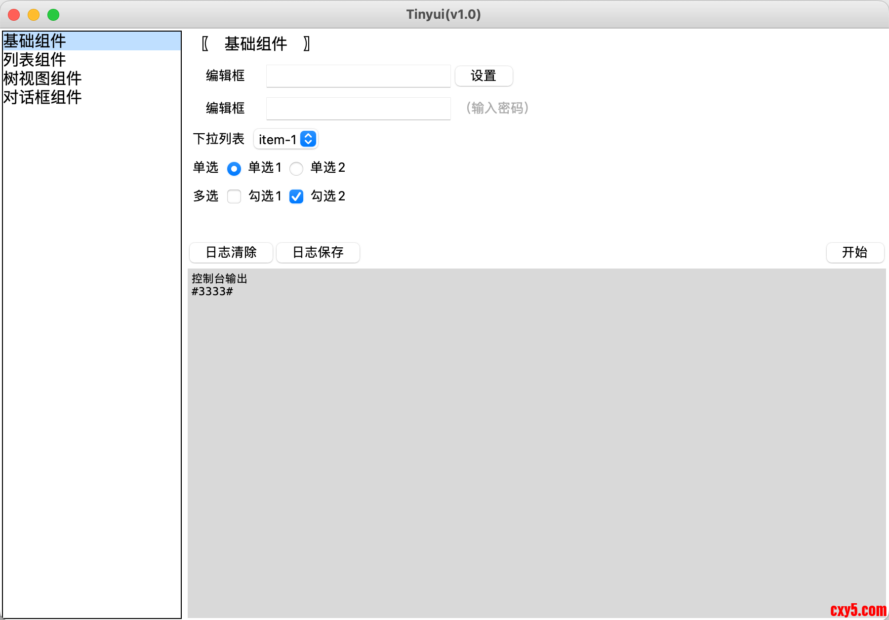Switch to 树视图组件 in the sidebar

coord(42,78)
